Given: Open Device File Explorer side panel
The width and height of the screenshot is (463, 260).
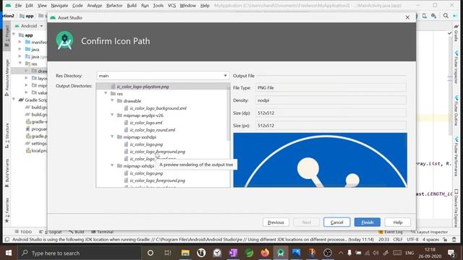Looking at the screenshot, I should point(456,208).
